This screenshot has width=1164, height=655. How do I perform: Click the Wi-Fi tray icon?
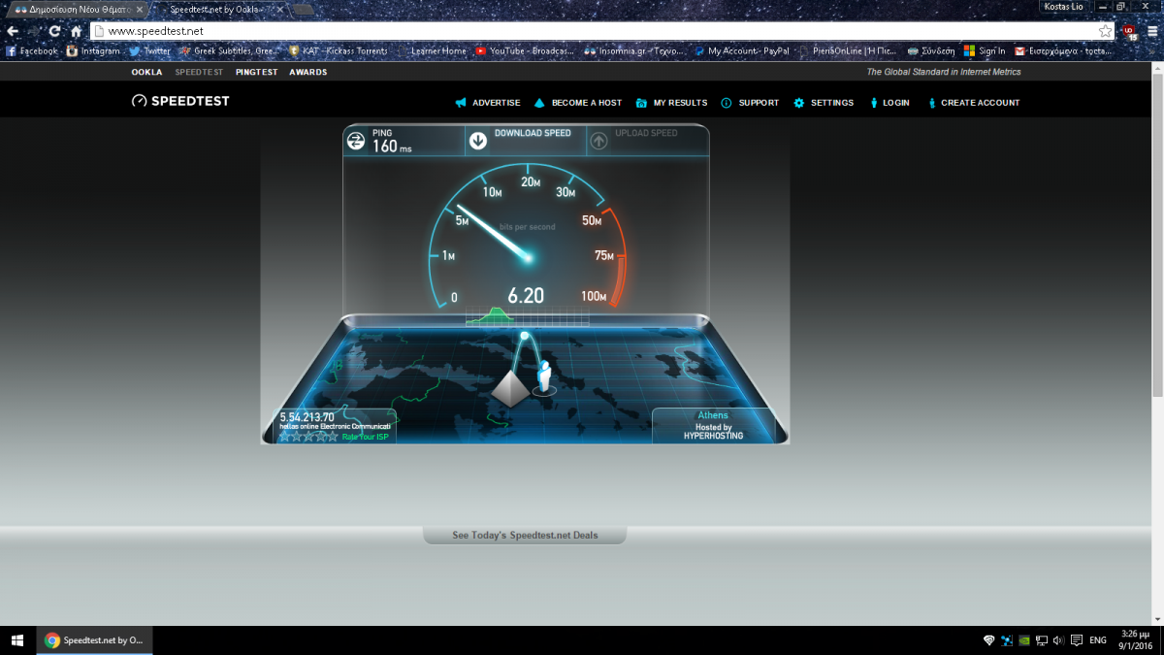point(988,640)
